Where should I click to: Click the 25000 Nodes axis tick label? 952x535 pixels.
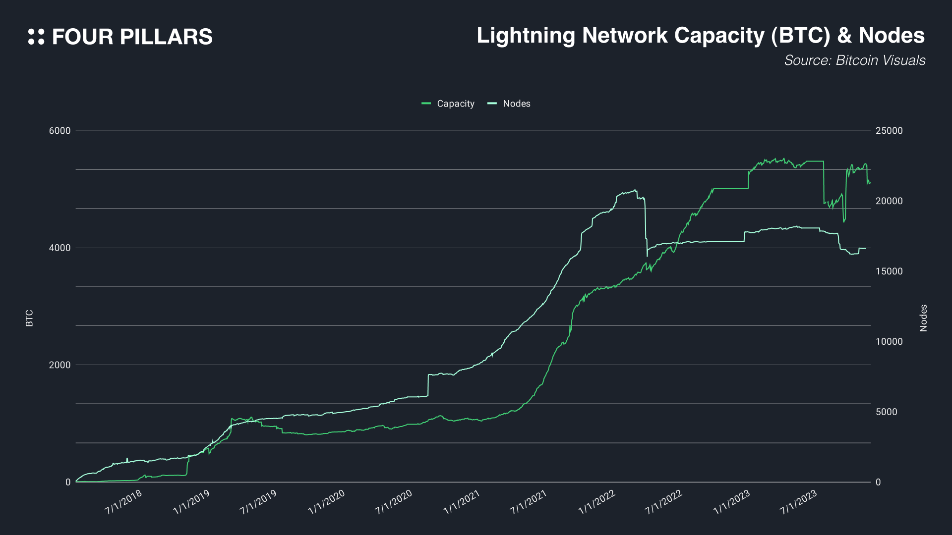(x=889, y=131)
